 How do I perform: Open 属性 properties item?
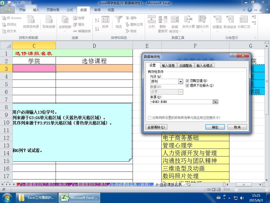[79, 25]
